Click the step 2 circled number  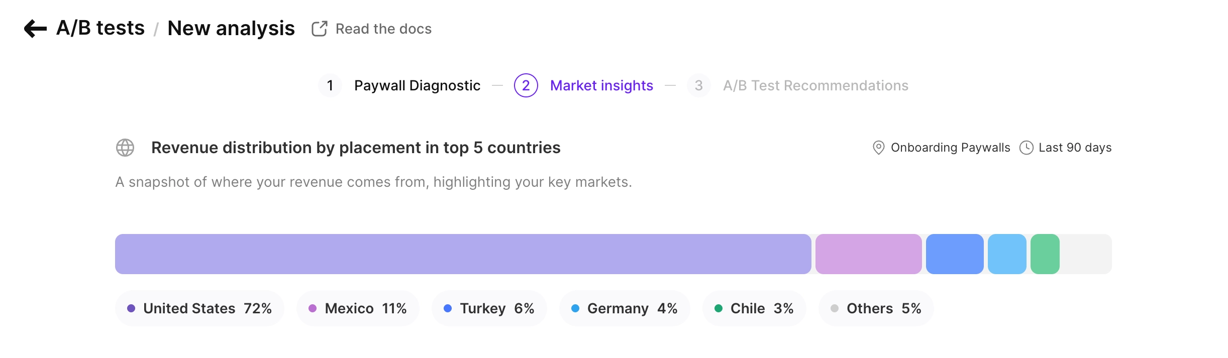(526, 85)
